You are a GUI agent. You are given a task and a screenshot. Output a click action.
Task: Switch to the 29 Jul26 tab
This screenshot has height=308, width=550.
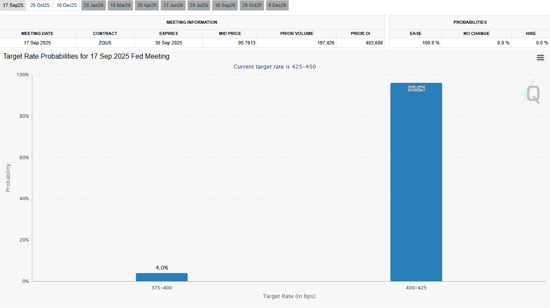click(x=199, y=6)
